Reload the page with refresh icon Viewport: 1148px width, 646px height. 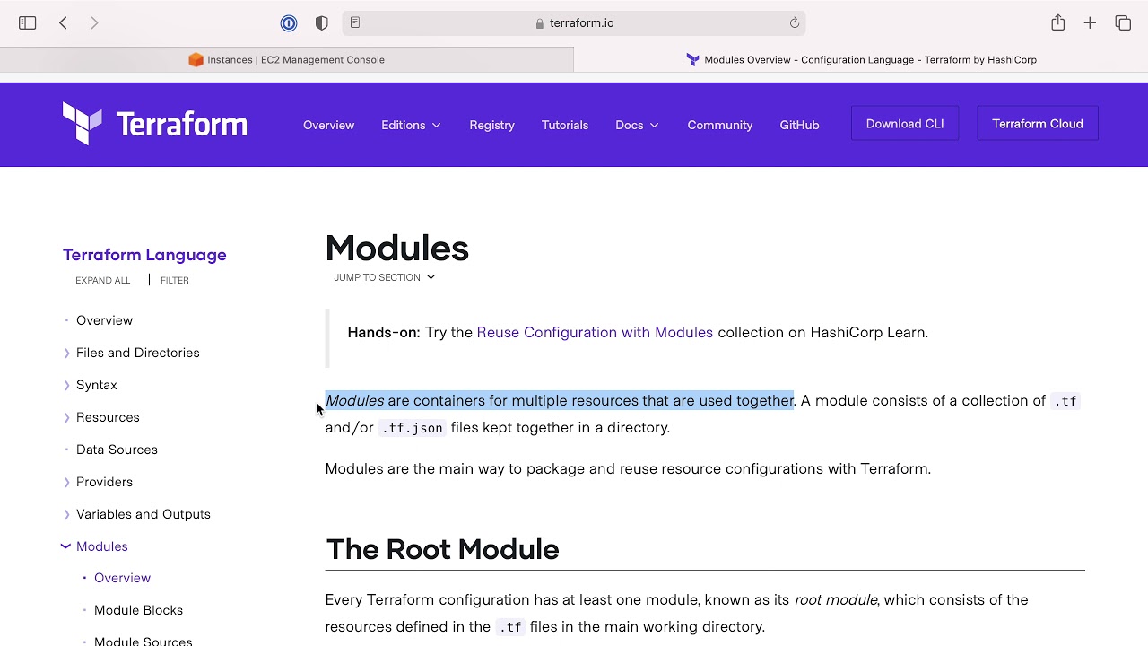point(795,23)
